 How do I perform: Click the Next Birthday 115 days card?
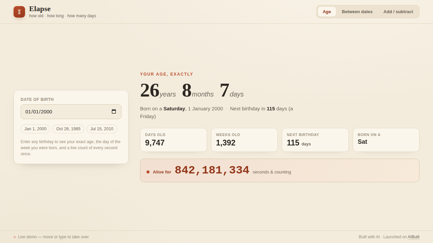tap(315, 140)
